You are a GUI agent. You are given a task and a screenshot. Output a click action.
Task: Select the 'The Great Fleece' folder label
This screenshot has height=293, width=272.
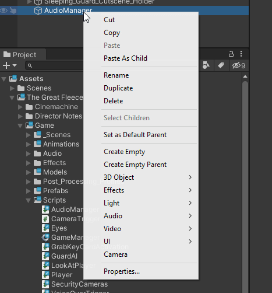pos(55,97)
